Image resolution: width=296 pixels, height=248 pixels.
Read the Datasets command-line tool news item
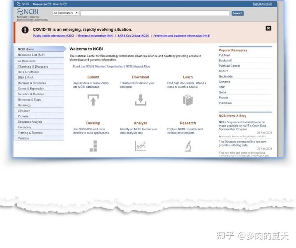coord(243,144)
